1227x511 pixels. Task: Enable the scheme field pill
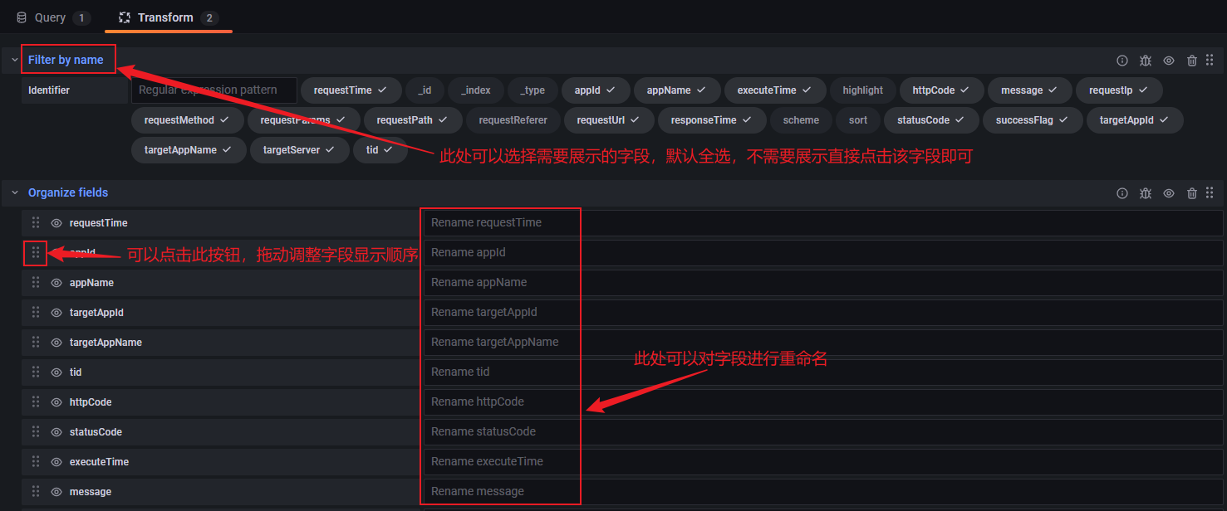[x=800, y=119]
